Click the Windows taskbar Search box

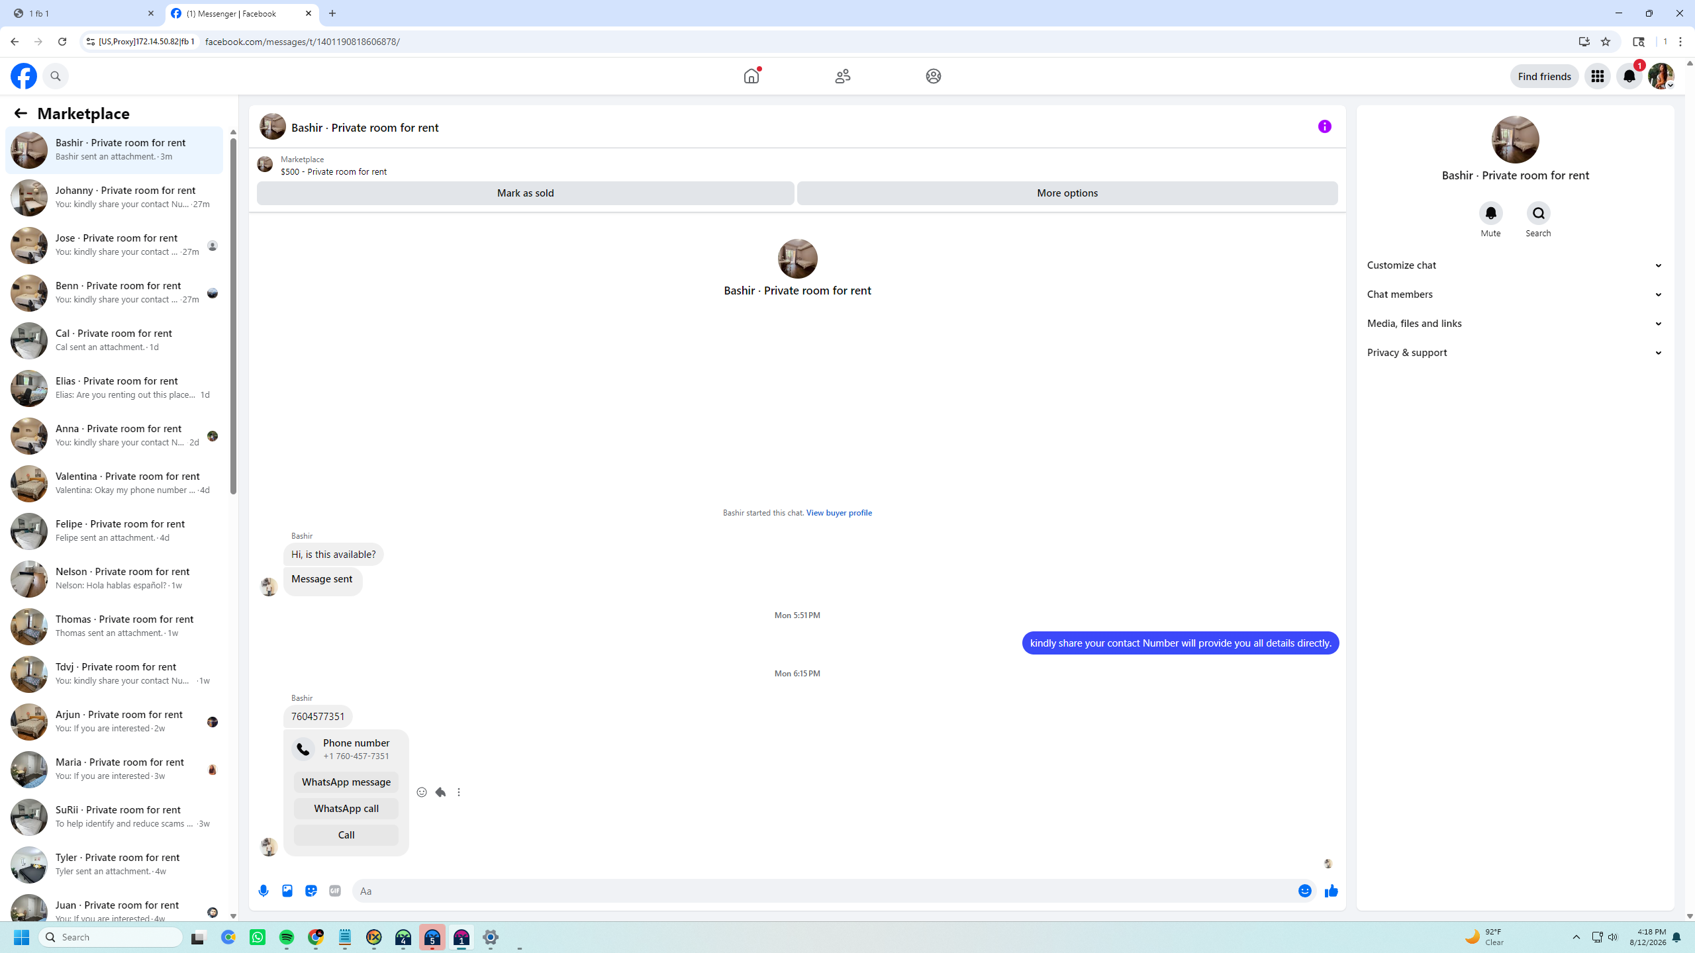[x=111, y=937]
